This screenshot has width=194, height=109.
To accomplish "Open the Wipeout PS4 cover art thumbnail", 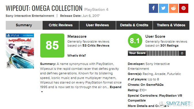I will (20, 51).
